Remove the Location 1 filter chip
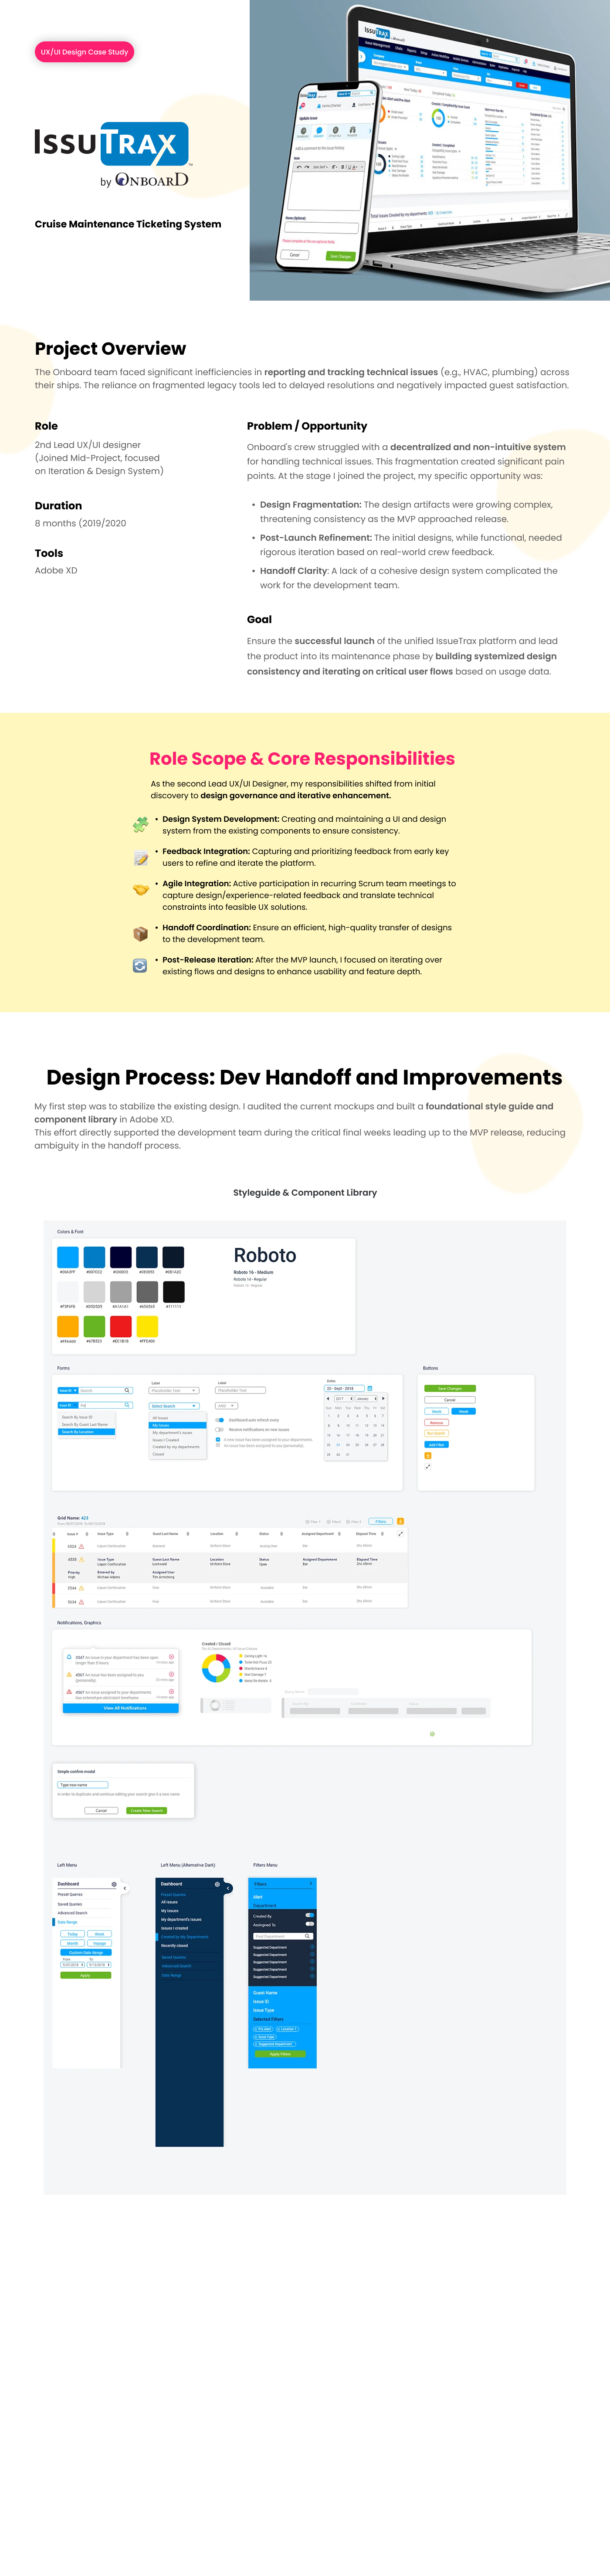The height and width of the screenshot is (2576, 610). coord(287,2029)
